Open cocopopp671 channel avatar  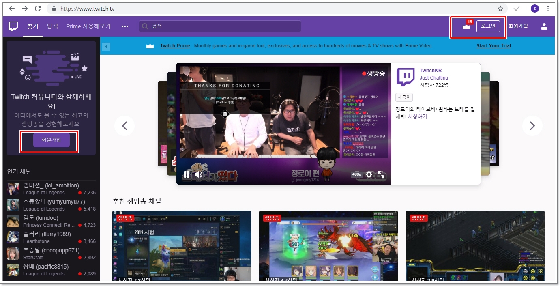pos(13,254)
